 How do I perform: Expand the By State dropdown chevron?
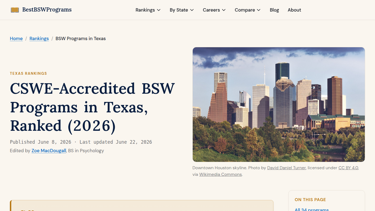point(192,10)
